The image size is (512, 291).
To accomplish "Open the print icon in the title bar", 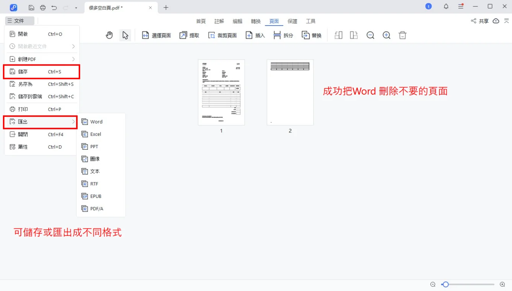I will pyautogui.click(x=43, y=7).
